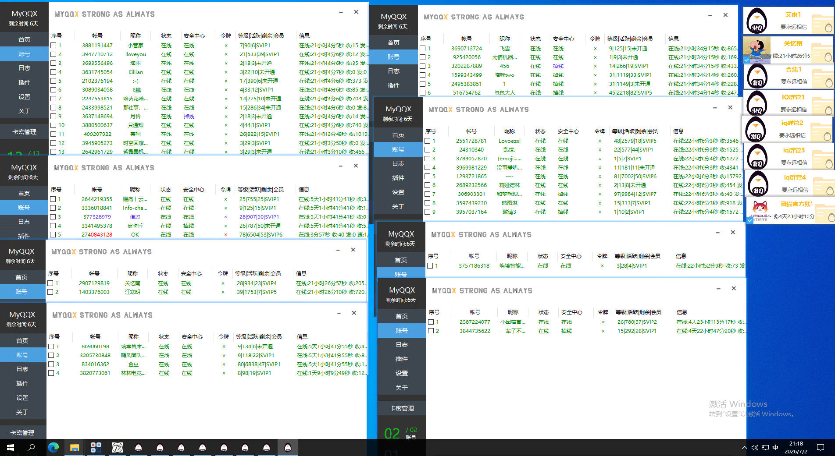Click level cell 45|2218|82|SVIP5
The image size is (835, 456).
click(x=631, y=93)
